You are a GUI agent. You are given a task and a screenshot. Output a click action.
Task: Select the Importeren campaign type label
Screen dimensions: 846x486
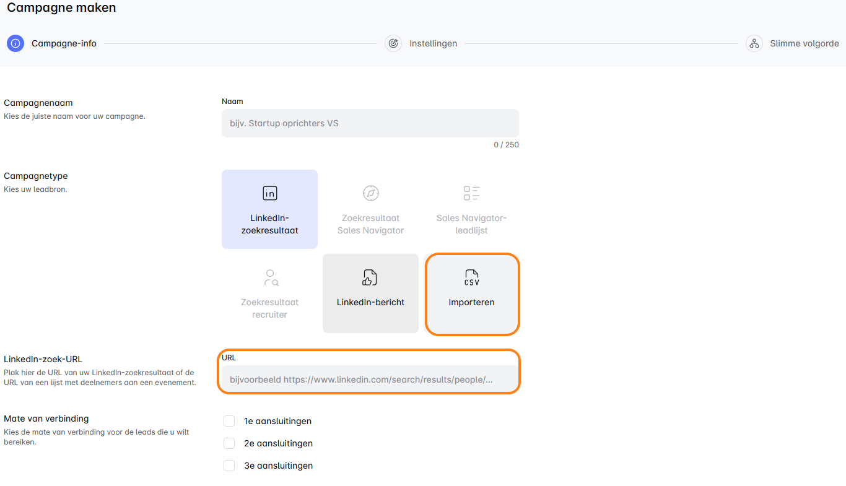click(x=471, y=303)
